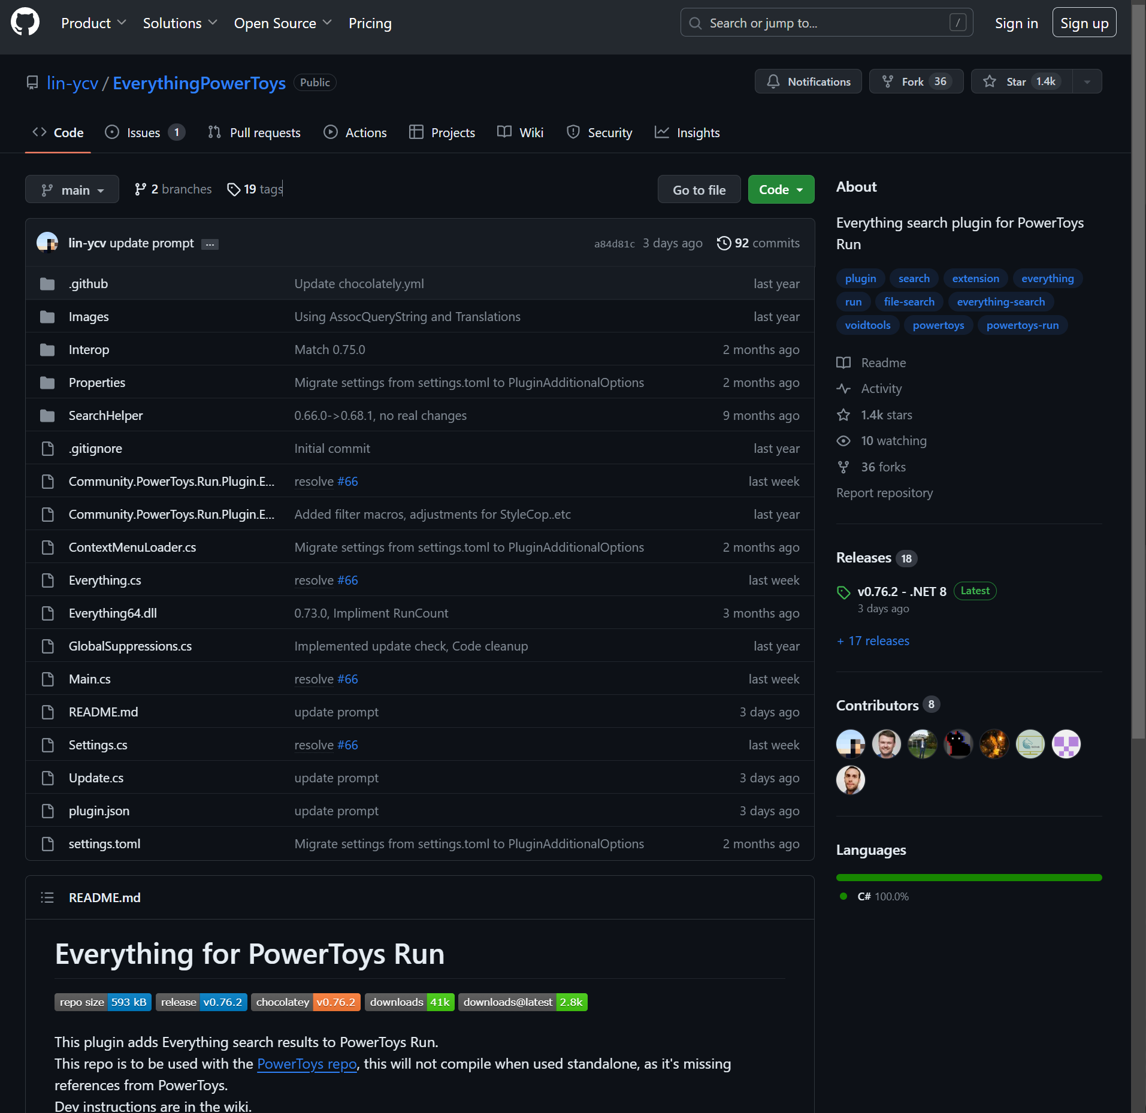Open the EverythingPowerToys repository link
This screenshot has height=1113, width=1146.
pos(199,83)
